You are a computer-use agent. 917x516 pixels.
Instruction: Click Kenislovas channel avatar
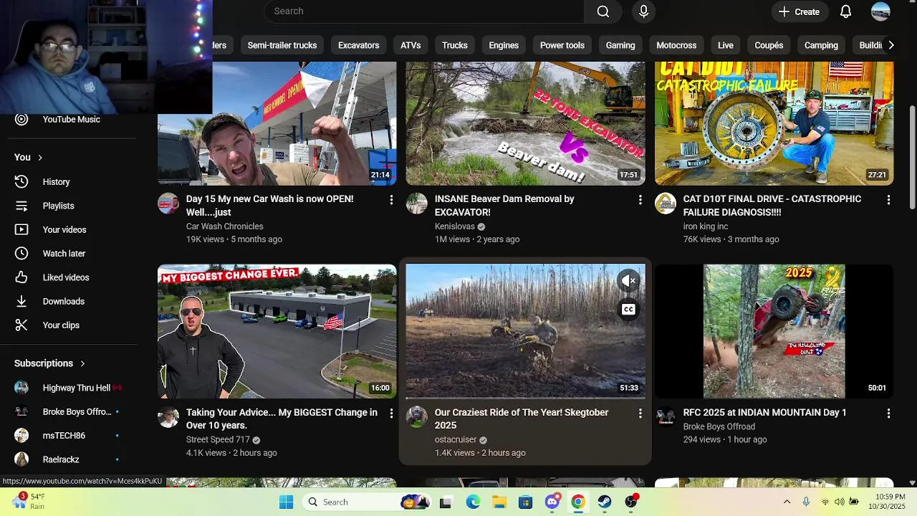tap(417, 204)
